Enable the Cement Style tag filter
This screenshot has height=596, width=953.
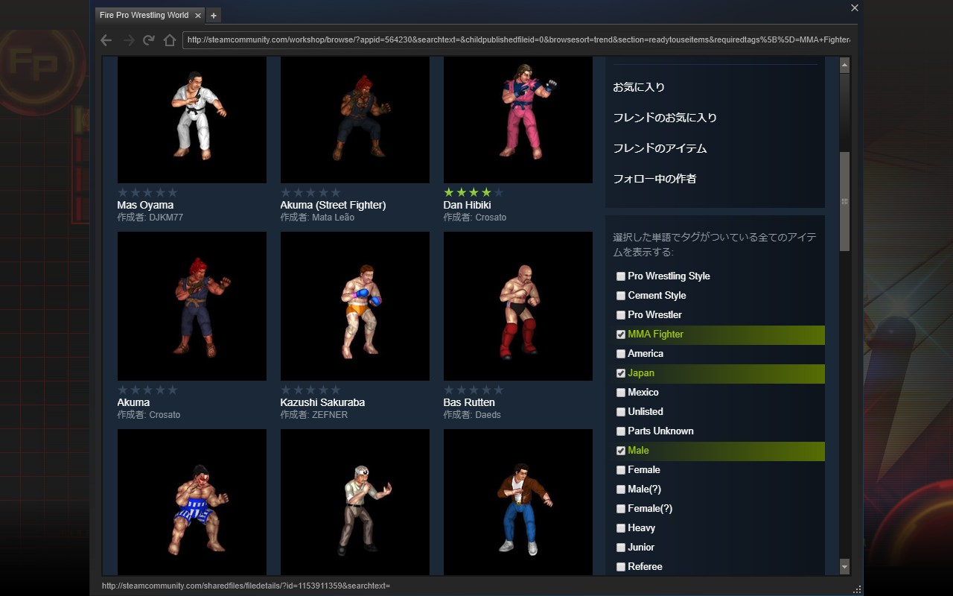tap(621, 296)
